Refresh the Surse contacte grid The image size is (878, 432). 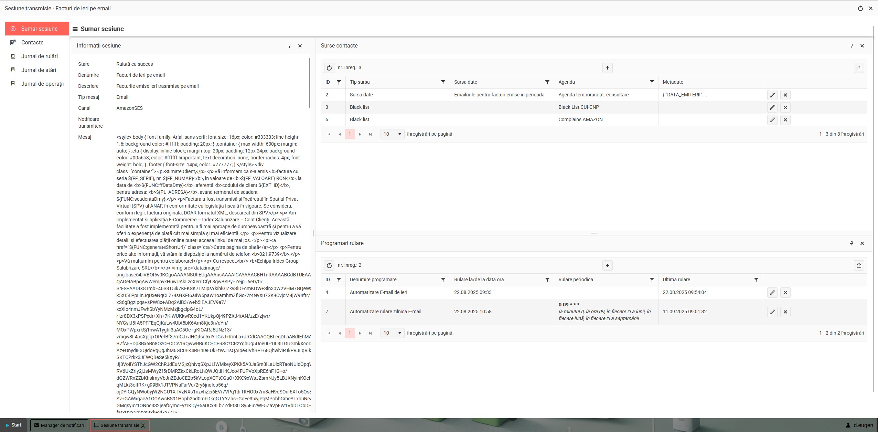point(329,68)
